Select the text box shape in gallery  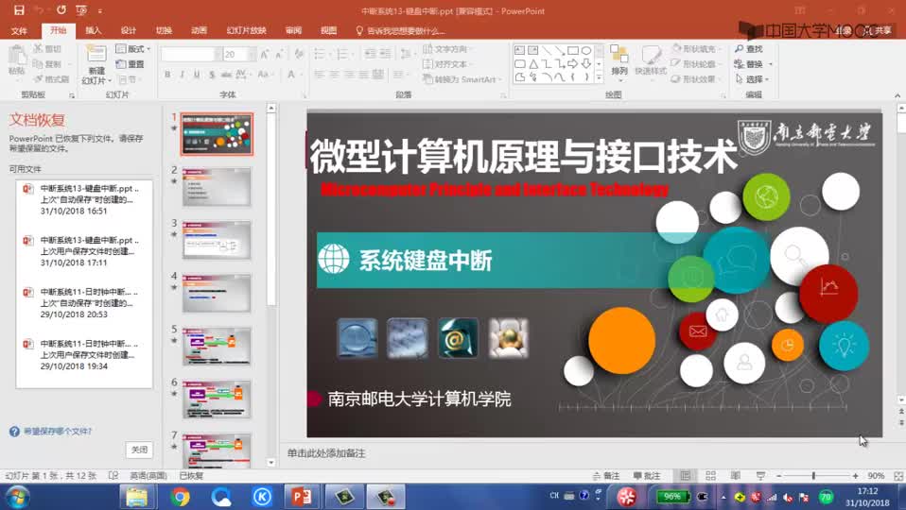coord(520,50)
